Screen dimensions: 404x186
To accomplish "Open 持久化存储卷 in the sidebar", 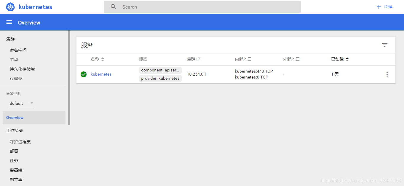I will pyautogui.click(x=22, y=69).
